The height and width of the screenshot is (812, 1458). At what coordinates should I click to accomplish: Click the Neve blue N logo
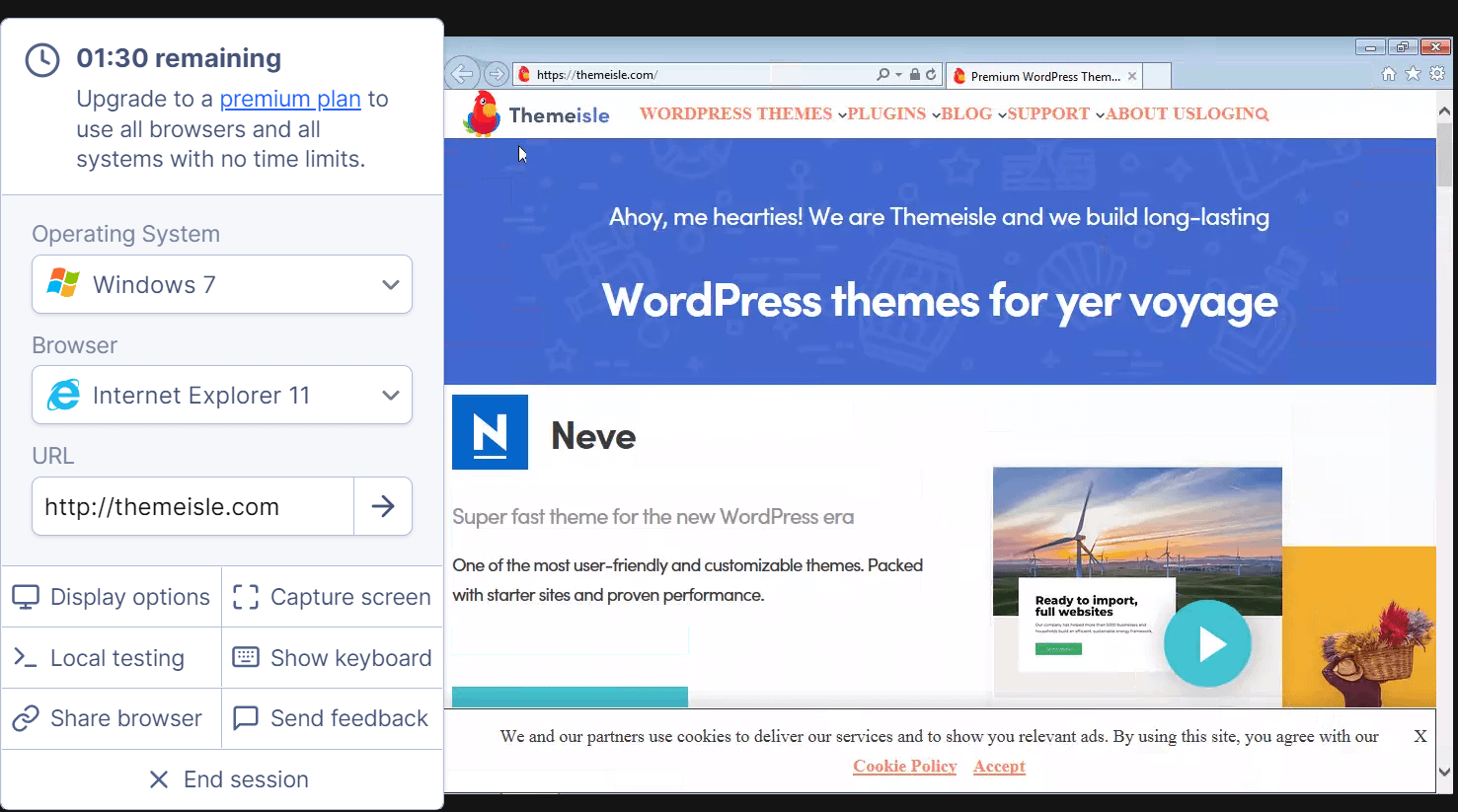[x=490, y=432]
